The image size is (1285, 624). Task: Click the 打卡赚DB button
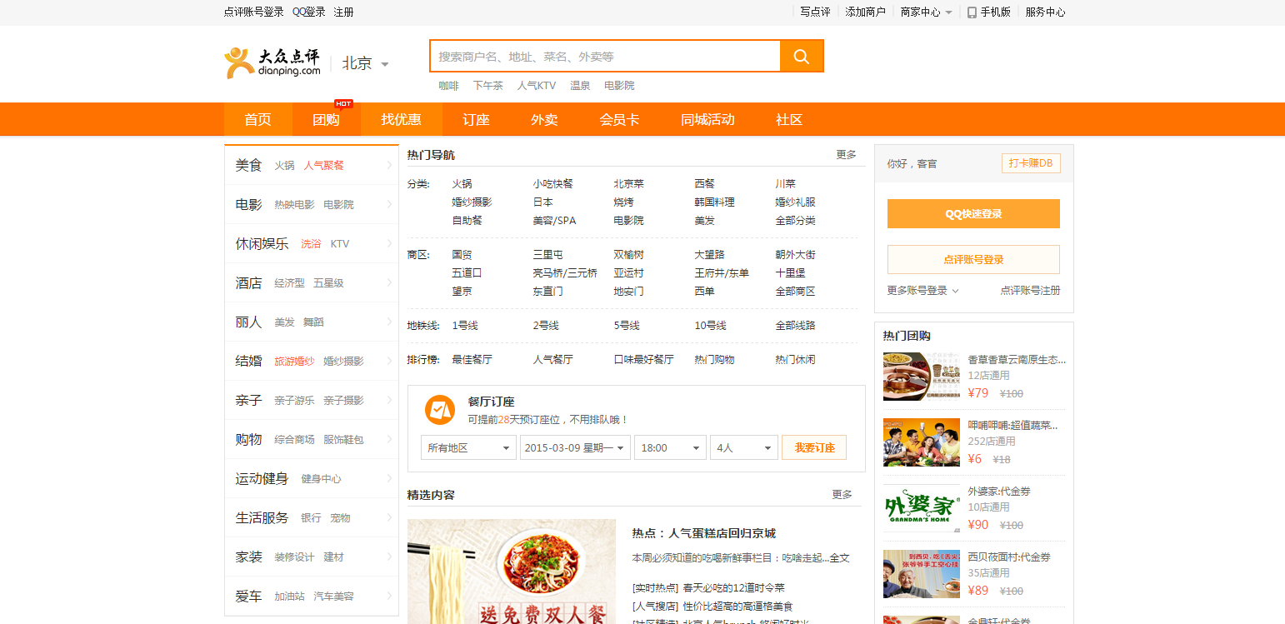pos(1031,163)
